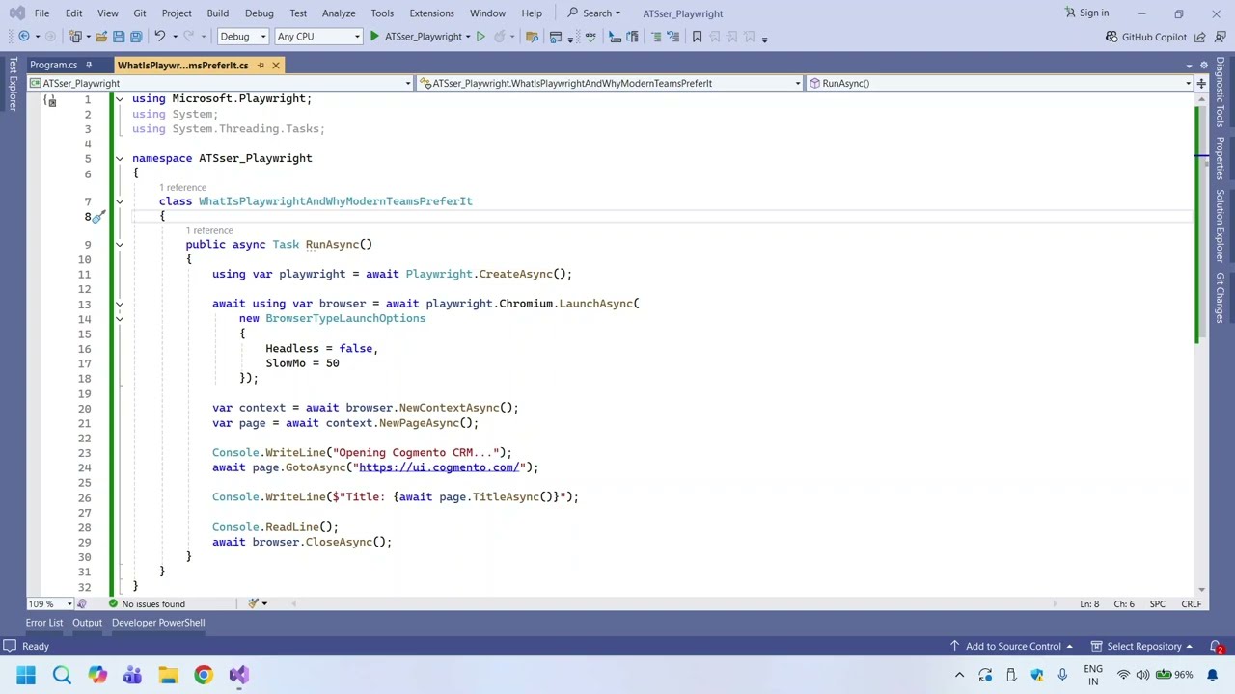Open the Analyze menu
Viewport: 1235px width, 694px height.
(x=339, y=13)
